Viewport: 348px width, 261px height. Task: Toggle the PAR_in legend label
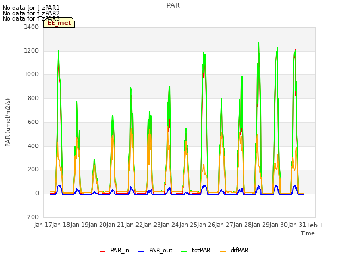tap(120, 250)
